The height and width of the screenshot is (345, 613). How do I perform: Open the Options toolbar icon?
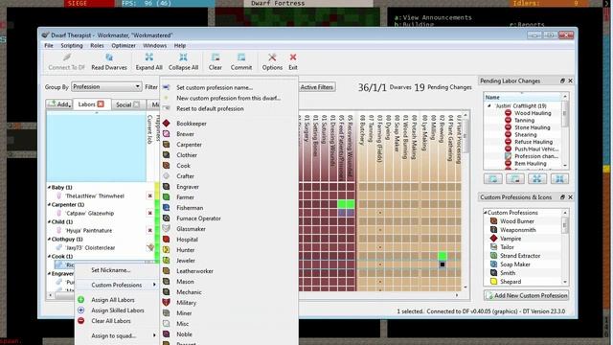point(272,61)
